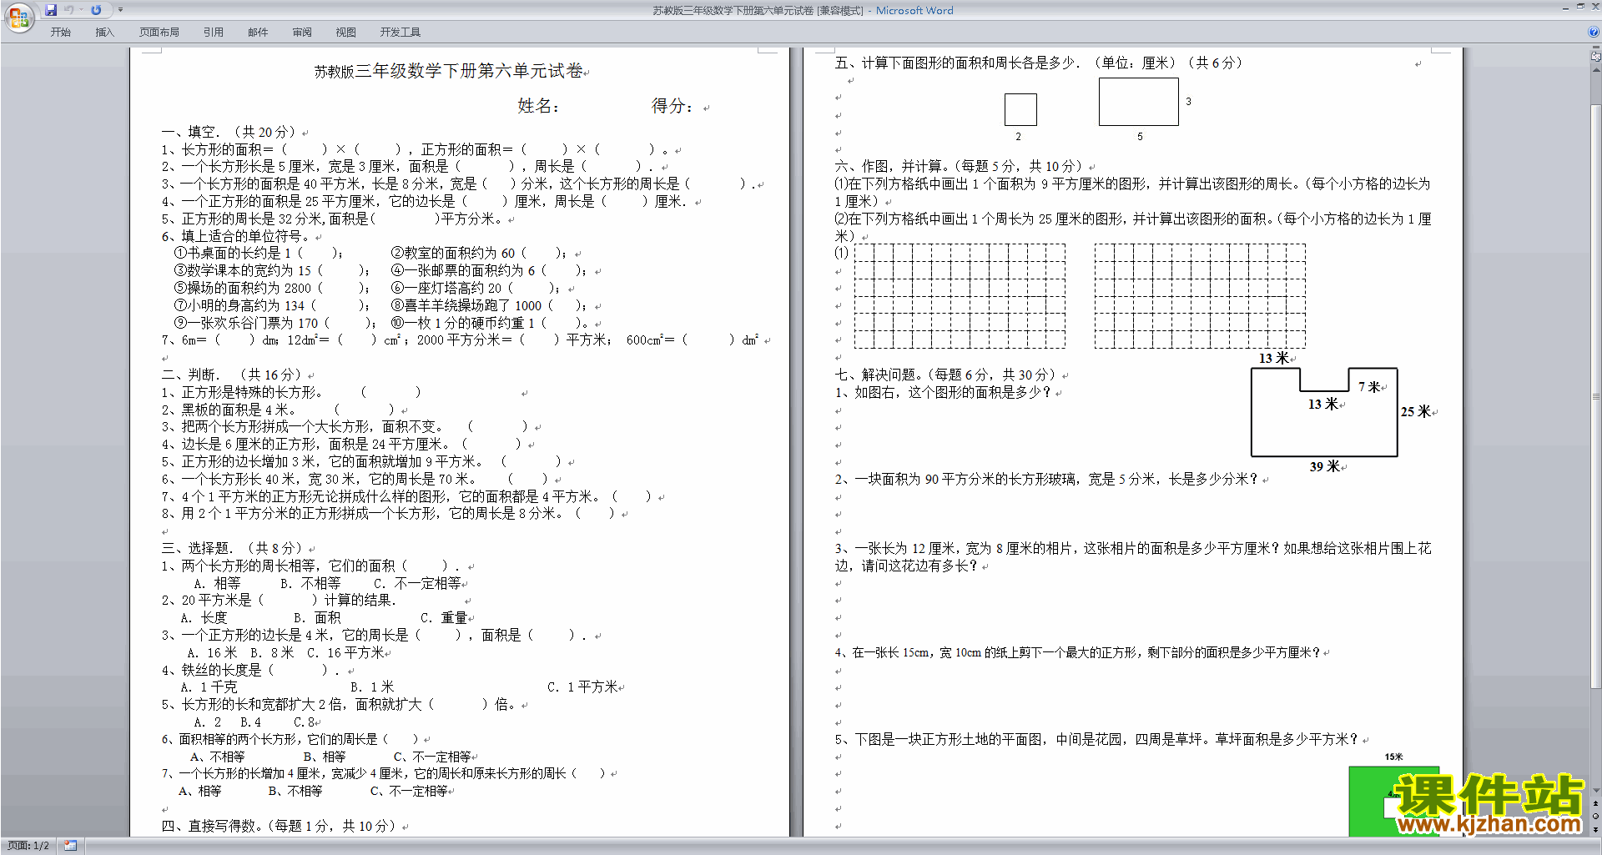Viewport: 1602px width, 855px height.
Task: Click heading 五、计算下面图形的面积和周长
Action: 1039,63
